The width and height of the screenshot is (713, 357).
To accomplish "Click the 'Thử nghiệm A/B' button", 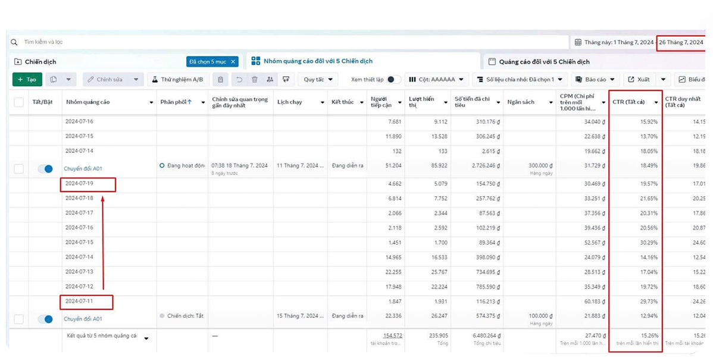I will 177,79.
